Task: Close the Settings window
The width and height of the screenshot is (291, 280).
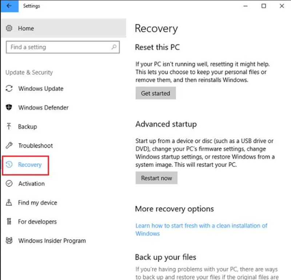Action: [x=282, y=6]
